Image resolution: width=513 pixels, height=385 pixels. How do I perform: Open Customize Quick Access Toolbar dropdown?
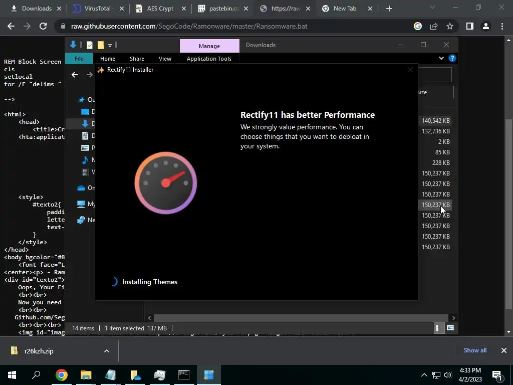point(110,46)
